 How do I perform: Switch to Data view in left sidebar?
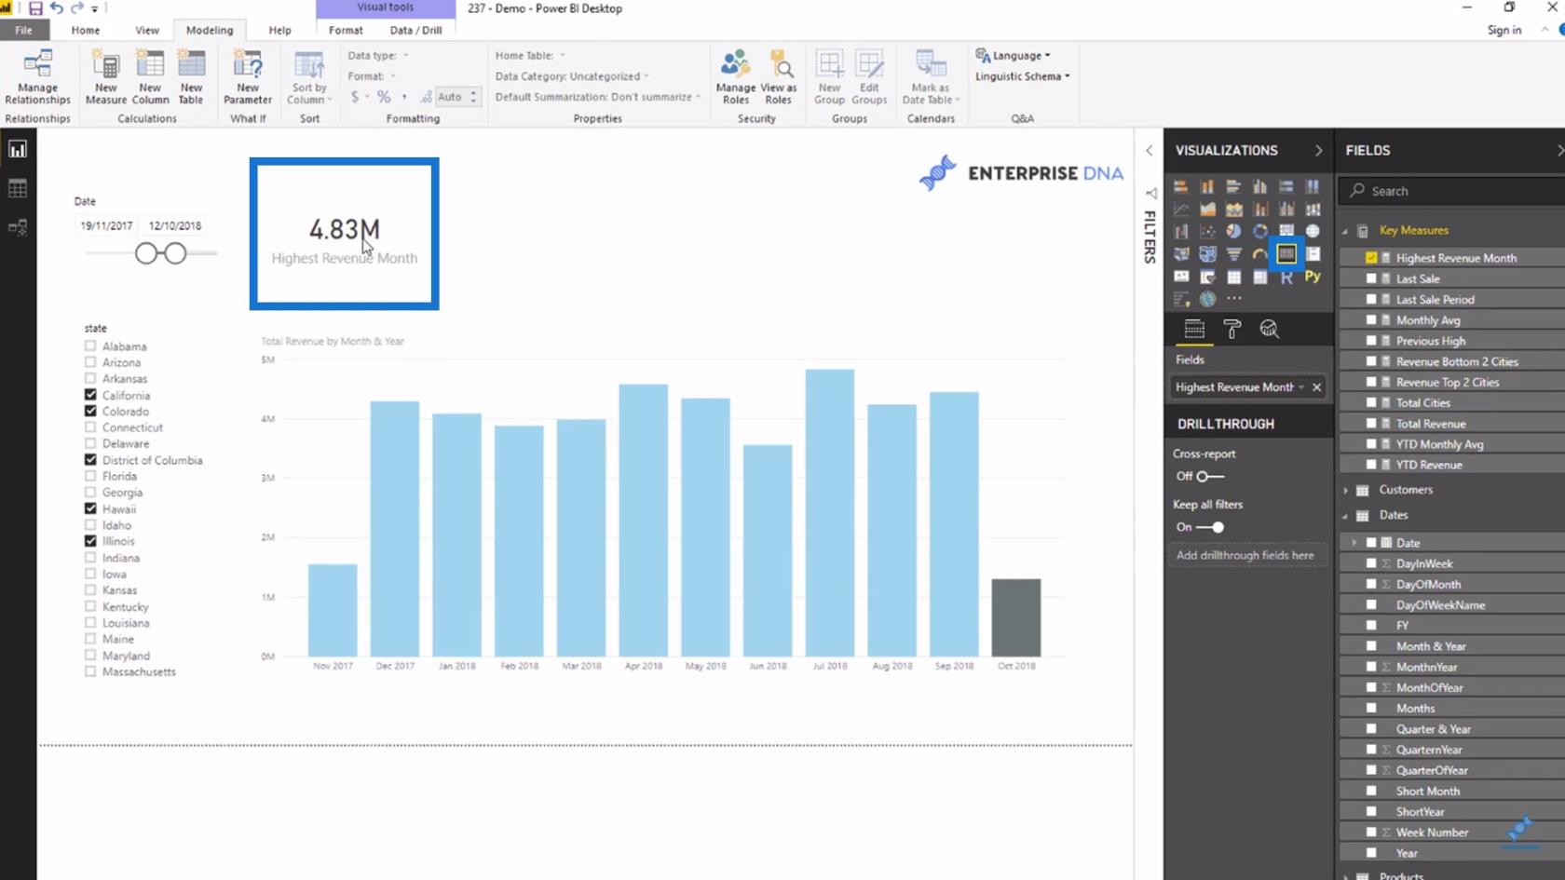tap(18, 188)
